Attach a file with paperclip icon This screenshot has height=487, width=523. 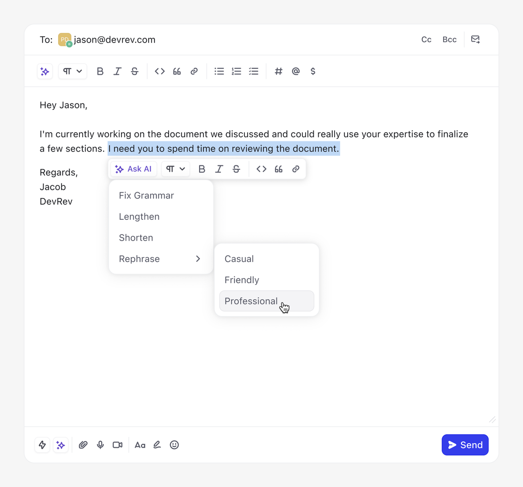click(x=83, y=445)
